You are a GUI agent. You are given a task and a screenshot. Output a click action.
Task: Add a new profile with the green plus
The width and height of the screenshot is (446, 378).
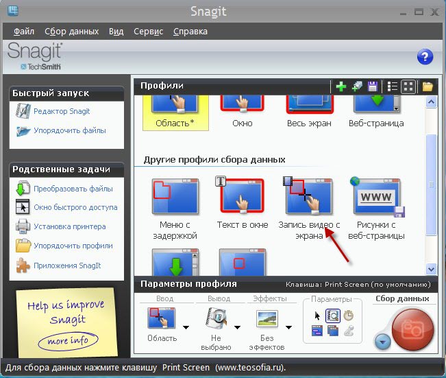pyautogui.click(x=341, y=86)
